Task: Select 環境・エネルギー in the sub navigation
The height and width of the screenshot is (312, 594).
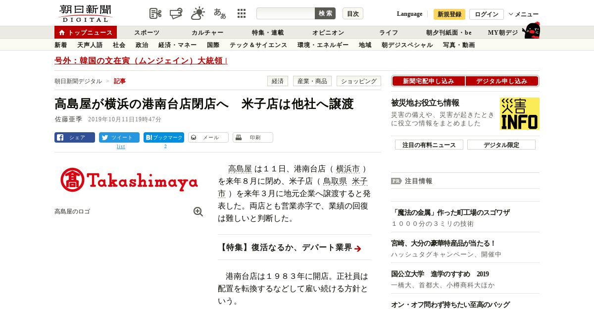Action: (x=323, y=45)
